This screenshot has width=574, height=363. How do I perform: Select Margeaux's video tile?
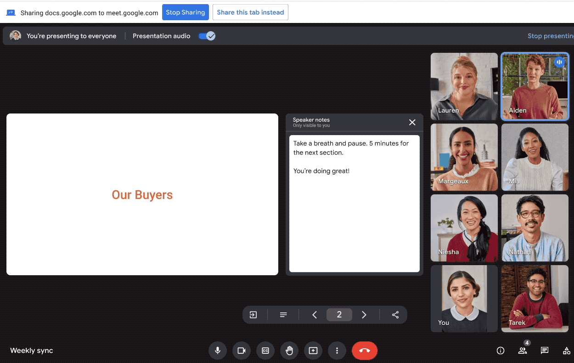coord(464,157)
